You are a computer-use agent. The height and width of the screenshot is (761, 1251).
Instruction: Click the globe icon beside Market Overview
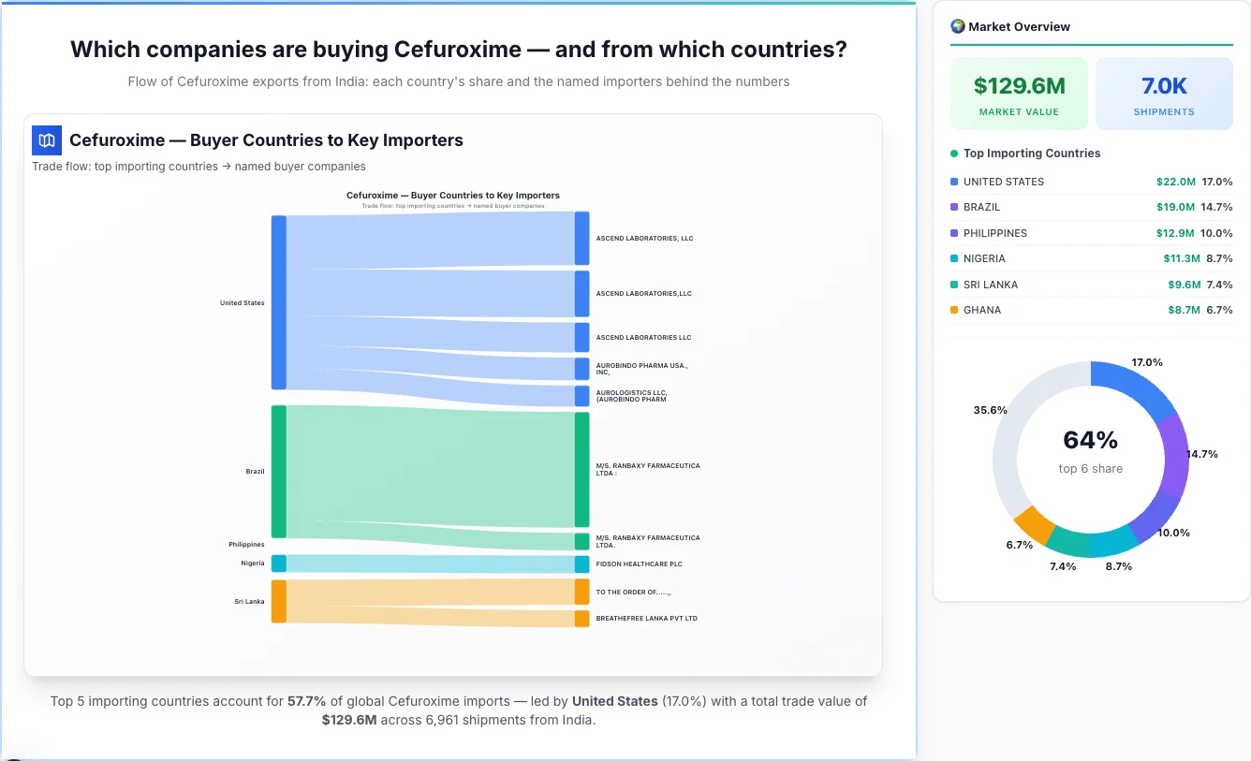tap(957, 26)
